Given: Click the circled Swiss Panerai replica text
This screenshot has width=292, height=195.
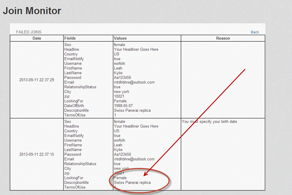Looking at the screenshot, I should coord(132,183).
